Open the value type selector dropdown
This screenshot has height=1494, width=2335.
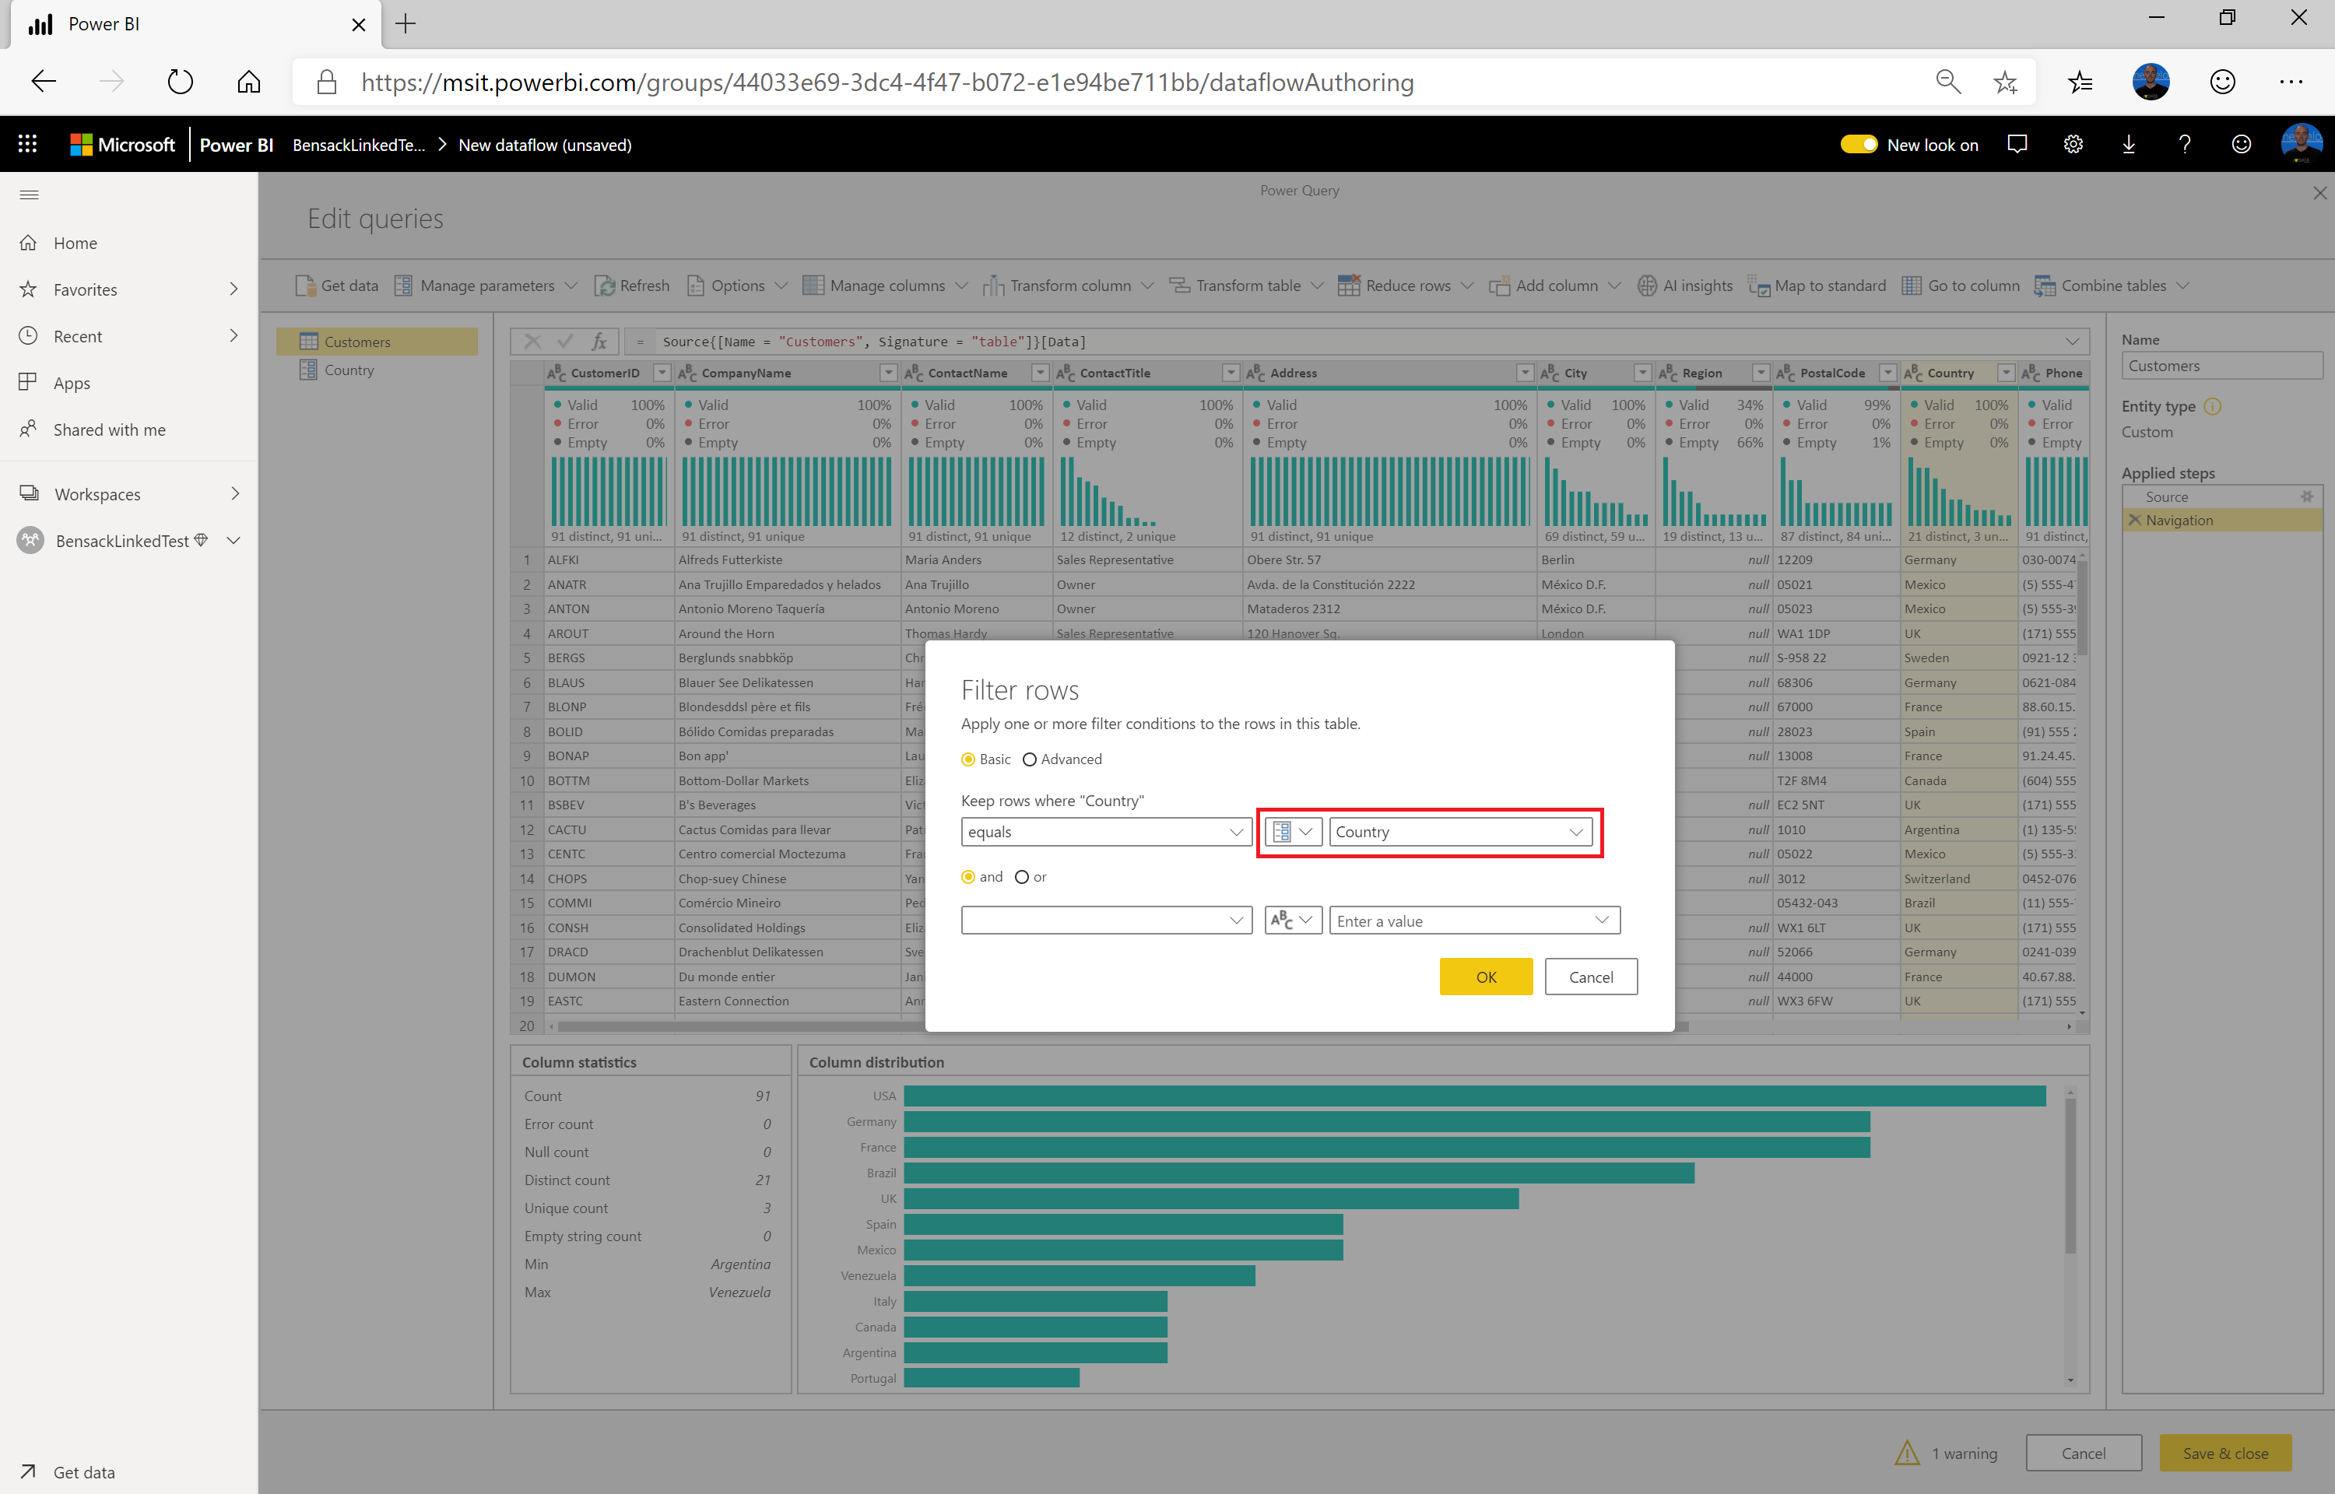click(x=1293, y=831)
